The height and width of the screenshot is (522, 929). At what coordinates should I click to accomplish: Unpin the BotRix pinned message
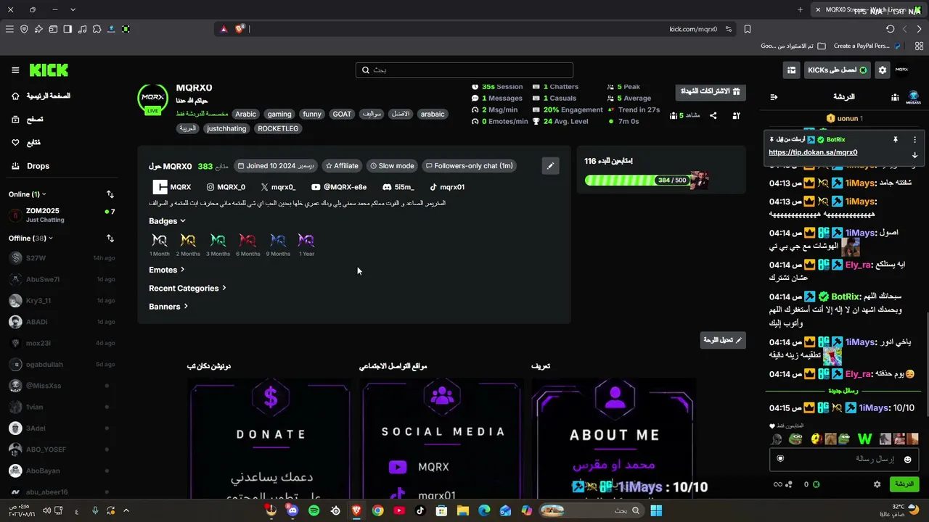click(896, 139)
